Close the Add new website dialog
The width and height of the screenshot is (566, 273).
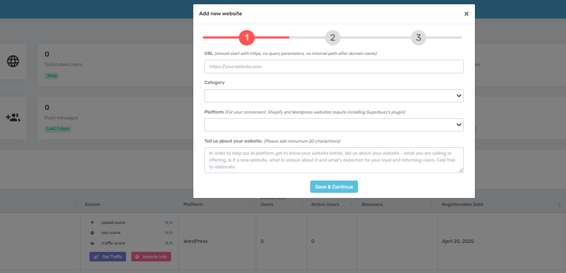point(466,14)
